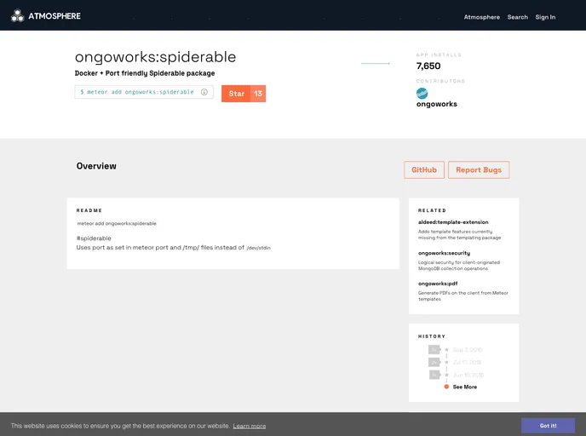Click the ongoworks:spiderable page title

pyautogui.click(x=156, y=57)
